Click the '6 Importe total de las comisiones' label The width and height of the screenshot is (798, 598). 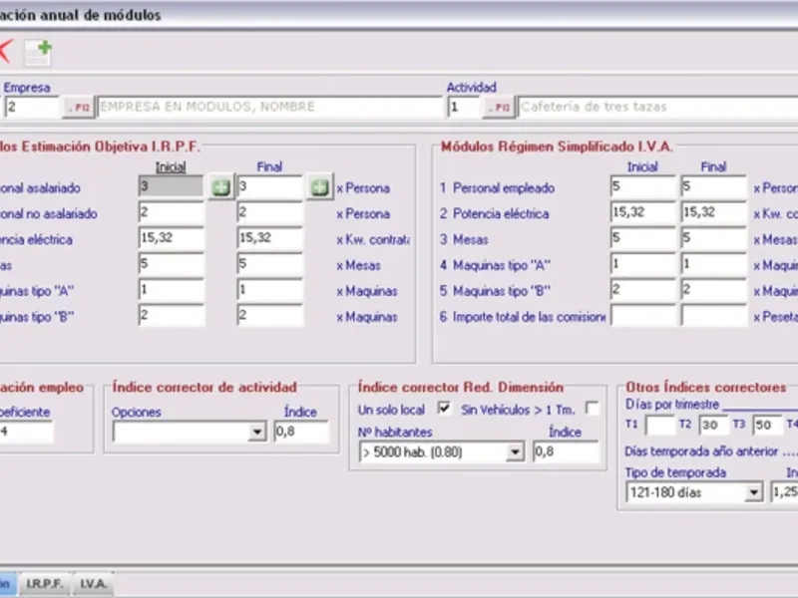point(523,317)
